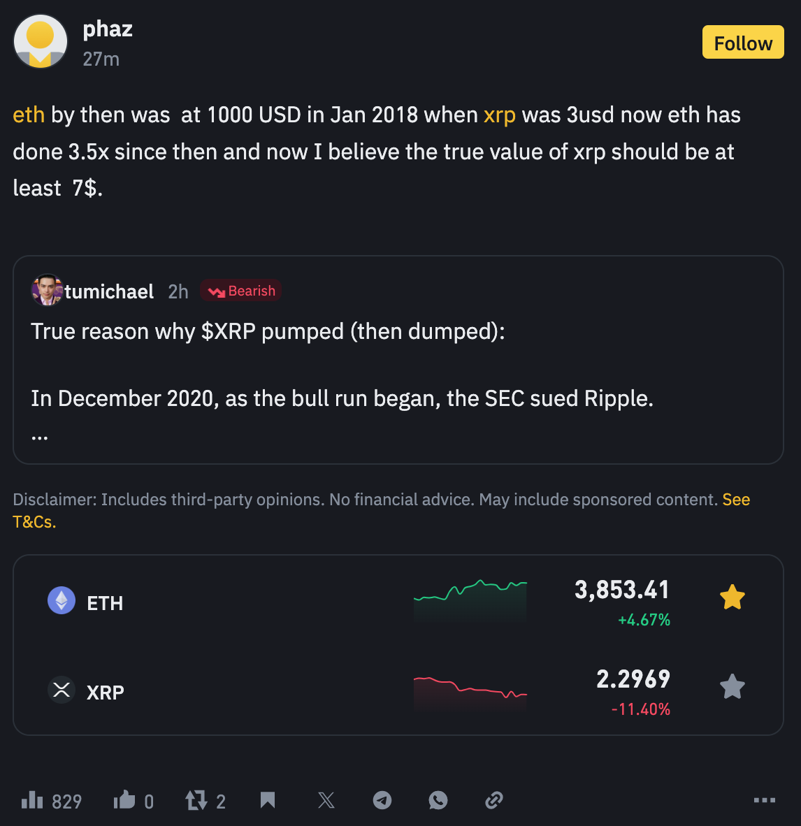801x826 pixels.
Task: Expand the quoted post via ellipsis
Action: pyautogui.click(x=40, y=437)
